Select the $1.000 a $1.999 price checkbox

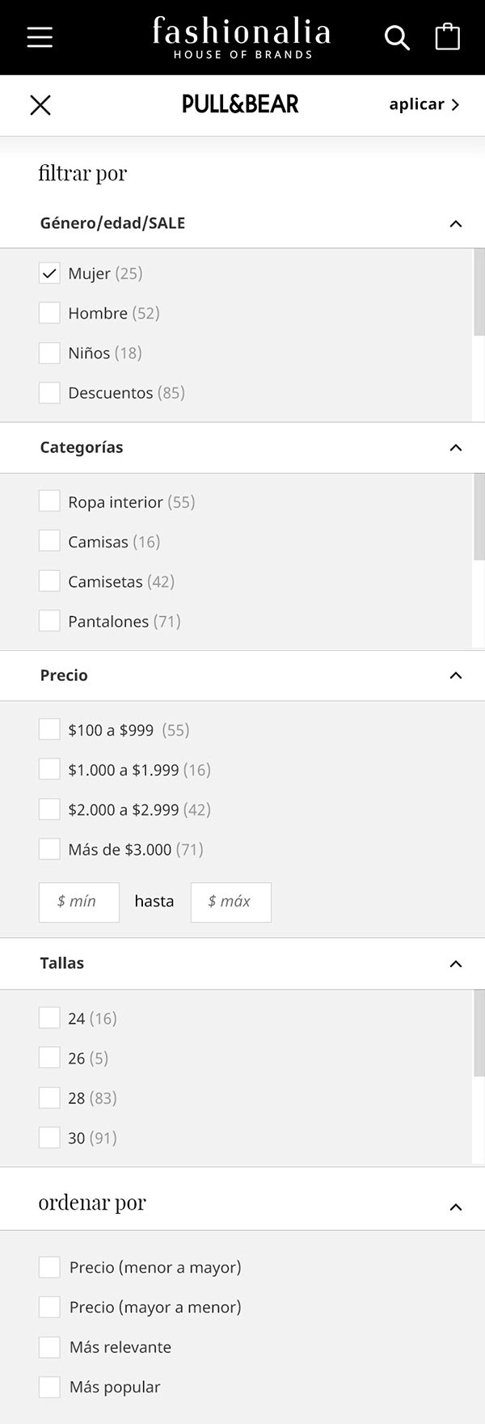click(x=49, y=770)
